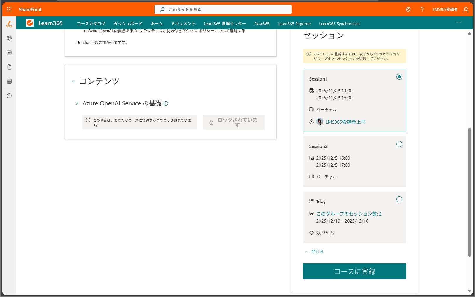Image resolution: width=475 pixels, height=297 pixels.
Task: Expand the Azure OpenAI Service の基礎 item
Action: [x=77, y=103]
